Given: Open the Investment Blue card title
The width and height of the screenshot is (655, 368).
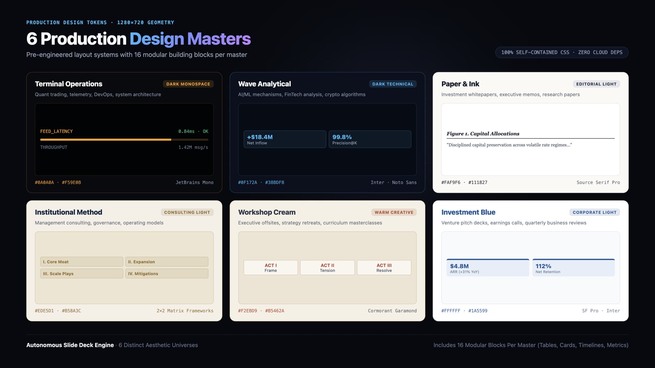Looking at the screenshot, I should pyautogui.click(x=468, y=212).
